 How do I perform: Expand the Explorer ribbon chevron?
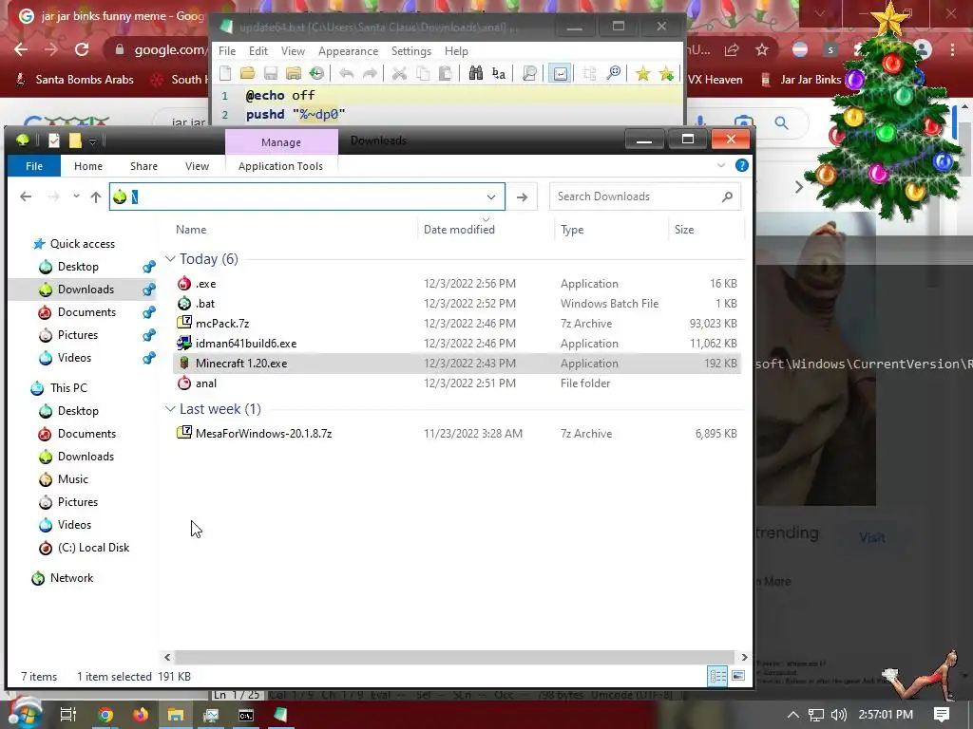[x=721, y=165]
